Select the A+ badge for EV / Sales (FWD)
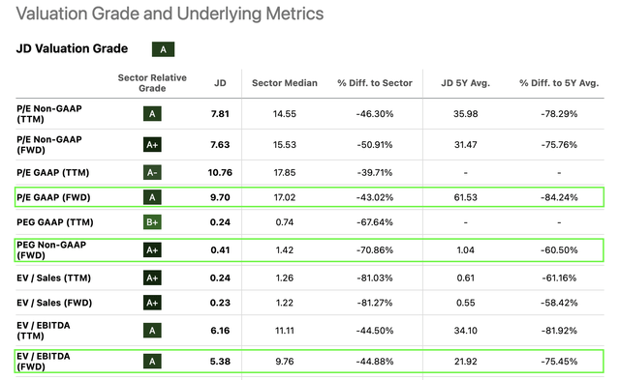 pyautogui.click(x=152, y=303)
